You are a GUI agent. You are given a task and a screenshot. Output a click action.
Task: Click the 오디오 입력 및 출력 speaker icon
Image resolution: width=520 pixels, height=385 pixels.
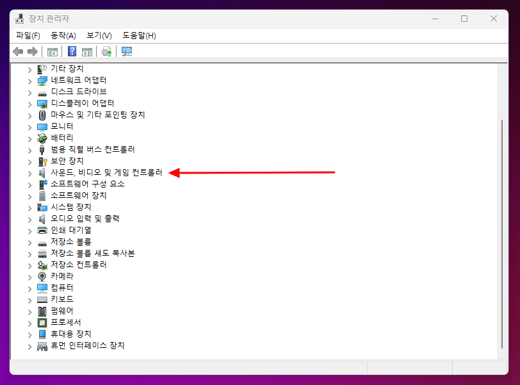[42, 219]
